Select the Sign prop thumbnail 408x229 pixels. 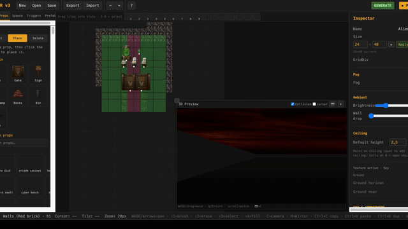coord(38,74)
